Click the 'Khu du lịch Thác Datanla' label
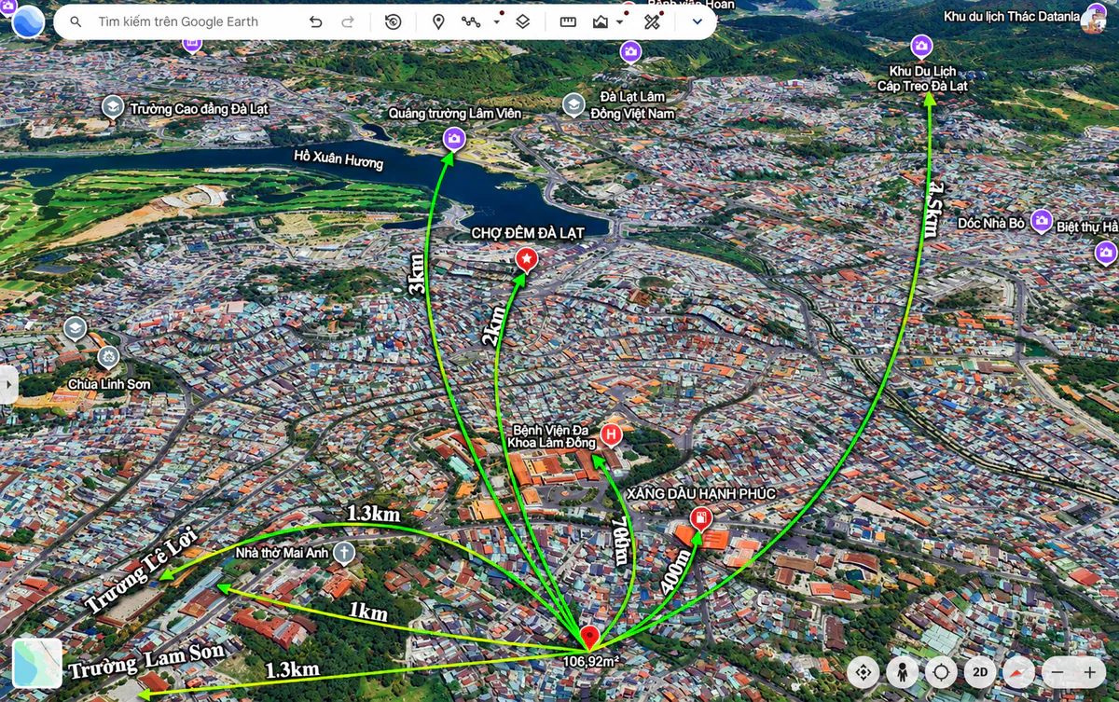Image resolution: width=1119 pixels, height=702 pixels. tap(1011, 17)
